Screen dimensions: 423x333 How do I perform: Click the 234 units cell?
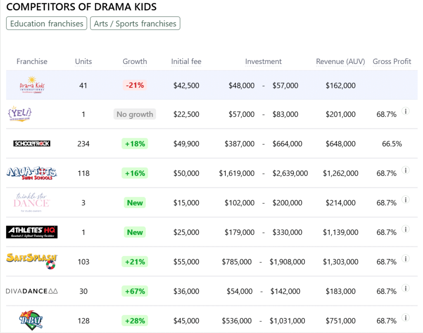point(83,144)
